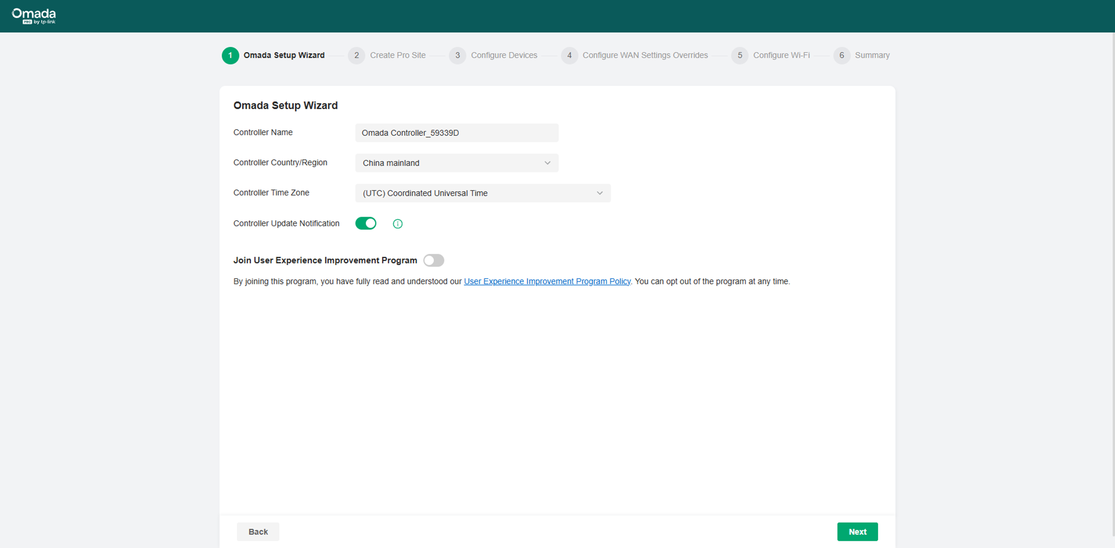Image resolution: width=1115 pixels, height=548 pixels.
Task: Enable Join User Experience Improvement Program switch
Action: click(x=433, y=260)
